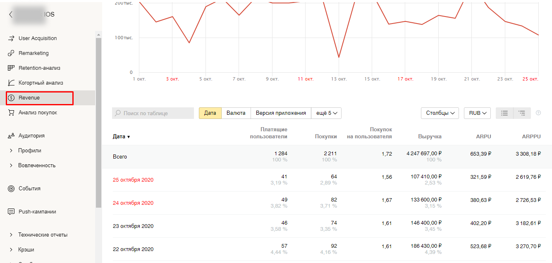Click the help question mark icon

(x=538, y=113)
